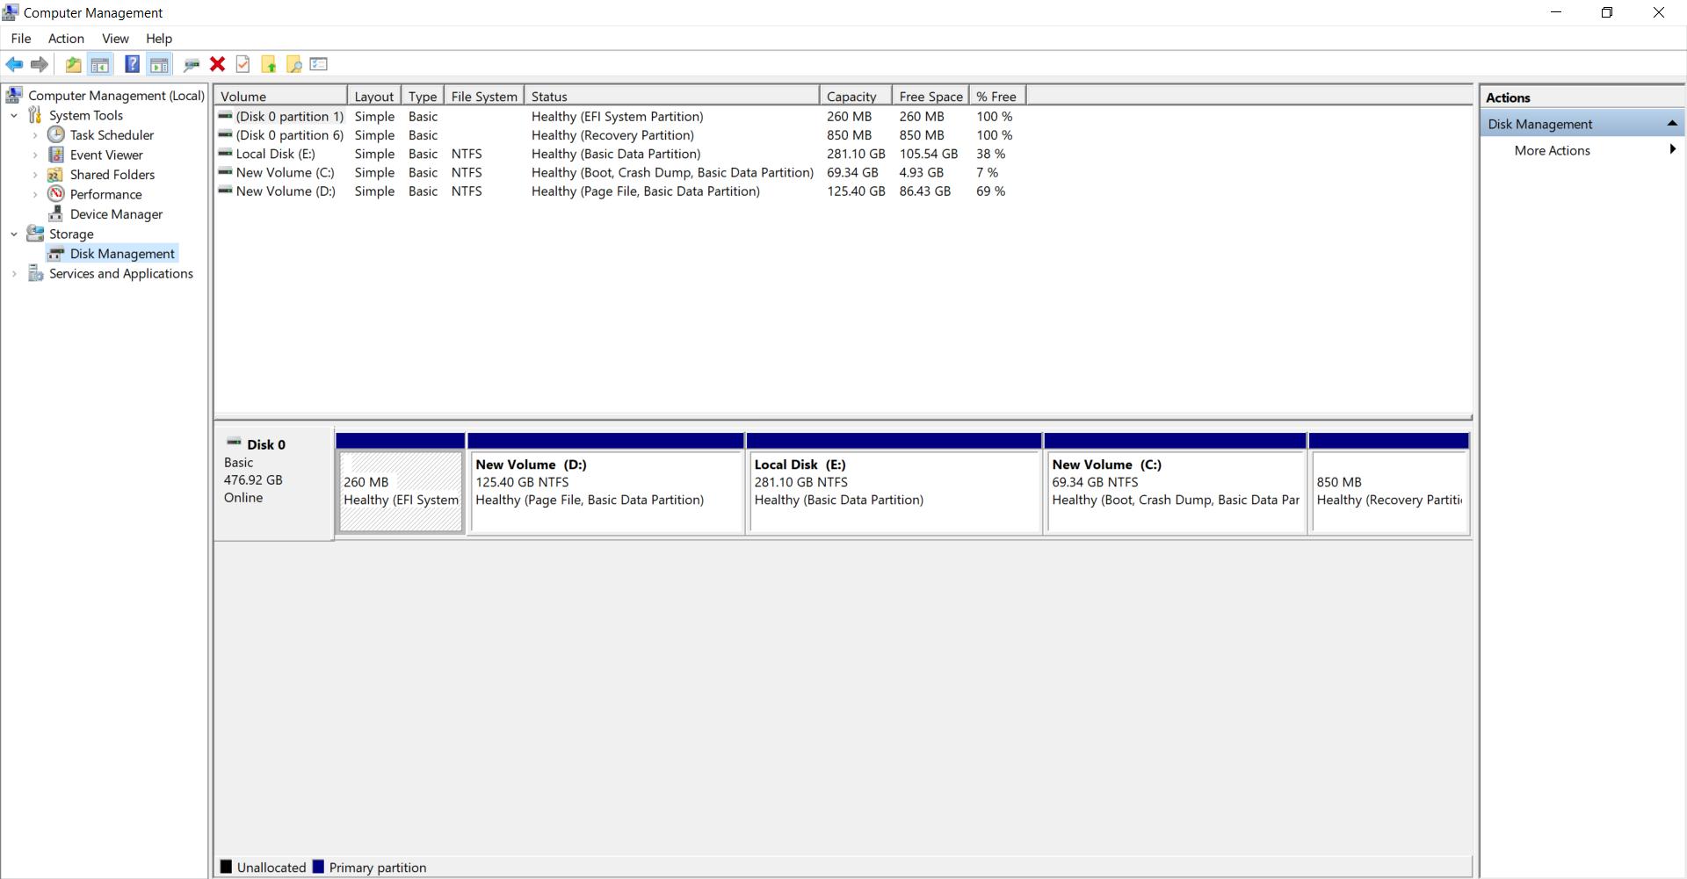The height and width of the screenshot is (879, 1687).
Task: Open More Actions in the Actions pane
Action: [1552, 150]
